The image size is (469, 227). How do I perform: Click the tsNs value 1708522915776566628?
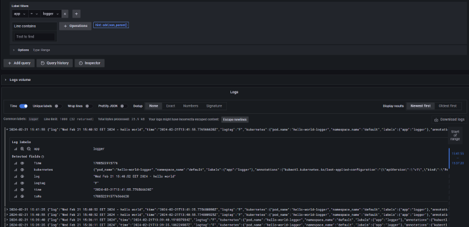tap(111, 196)
